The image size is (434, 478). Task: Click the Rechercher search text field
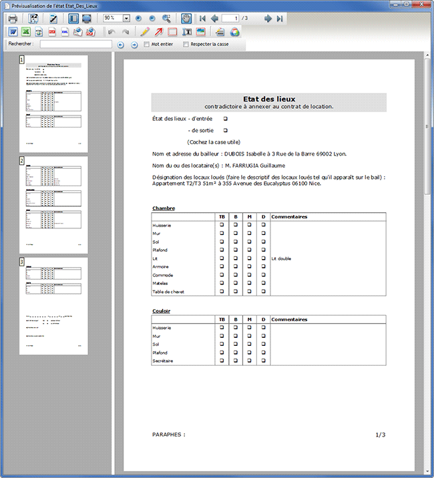pos(75,45)
